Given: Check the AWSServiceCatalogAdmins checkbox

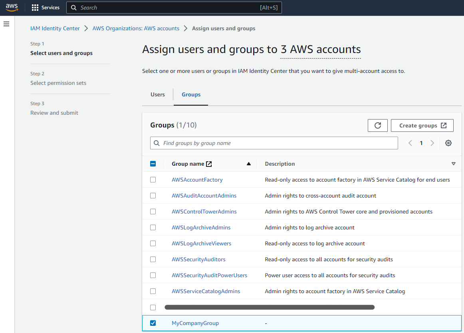Looking at the screenshot, I should pos(153,292).
